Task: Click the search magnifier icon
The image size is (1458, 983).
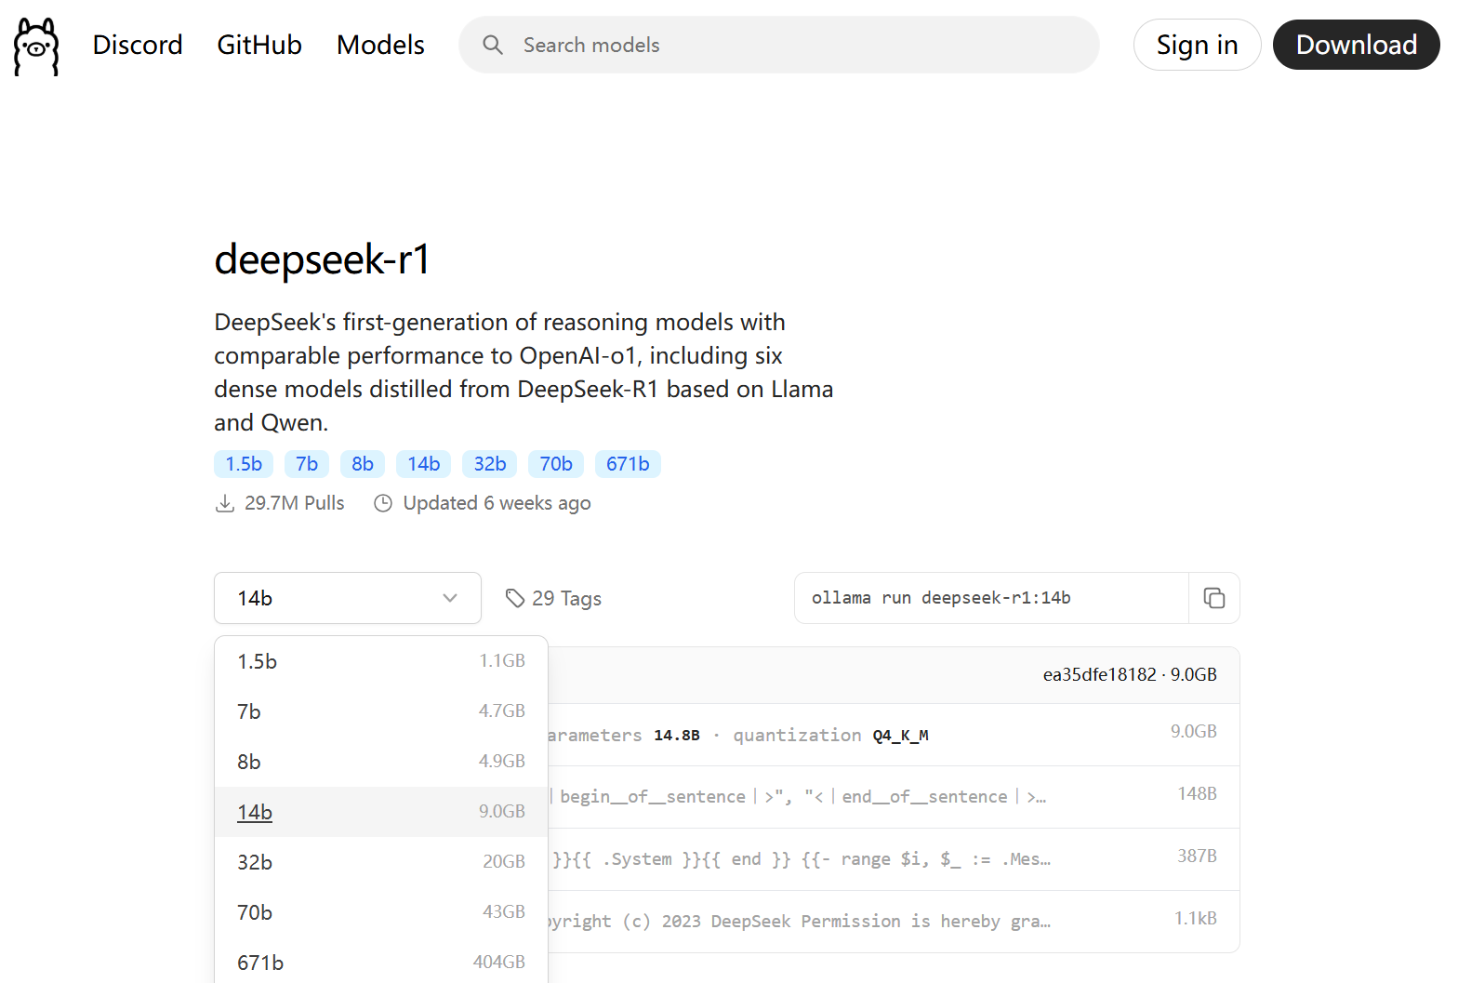Action: (x=493, y=45)
